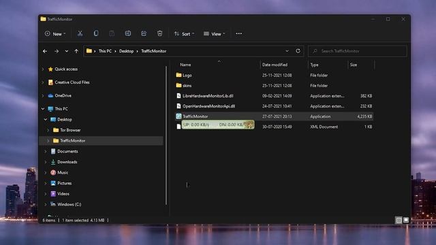Open address bar history dropdown
The height and width of the screenshot is (245, 436).
287,51
